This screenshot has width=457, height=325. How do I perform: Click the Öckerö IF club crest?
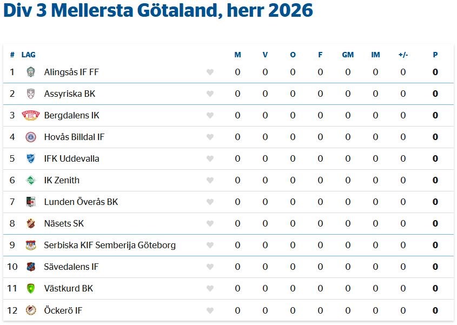tap(31, 310)
